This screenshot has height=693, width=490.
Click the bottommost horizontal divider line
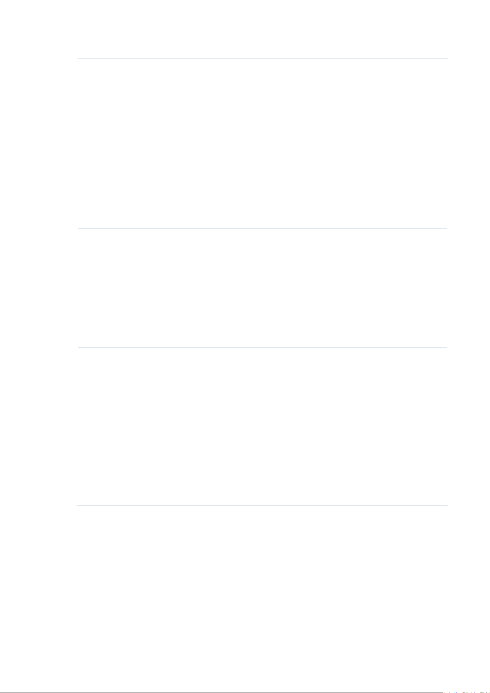click(x=262, y=505)
